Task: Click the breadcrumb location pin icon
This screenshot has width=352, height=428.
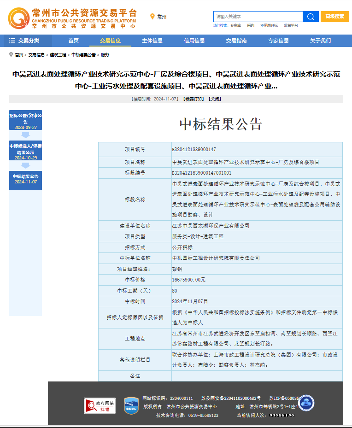Action: (11, 54)
